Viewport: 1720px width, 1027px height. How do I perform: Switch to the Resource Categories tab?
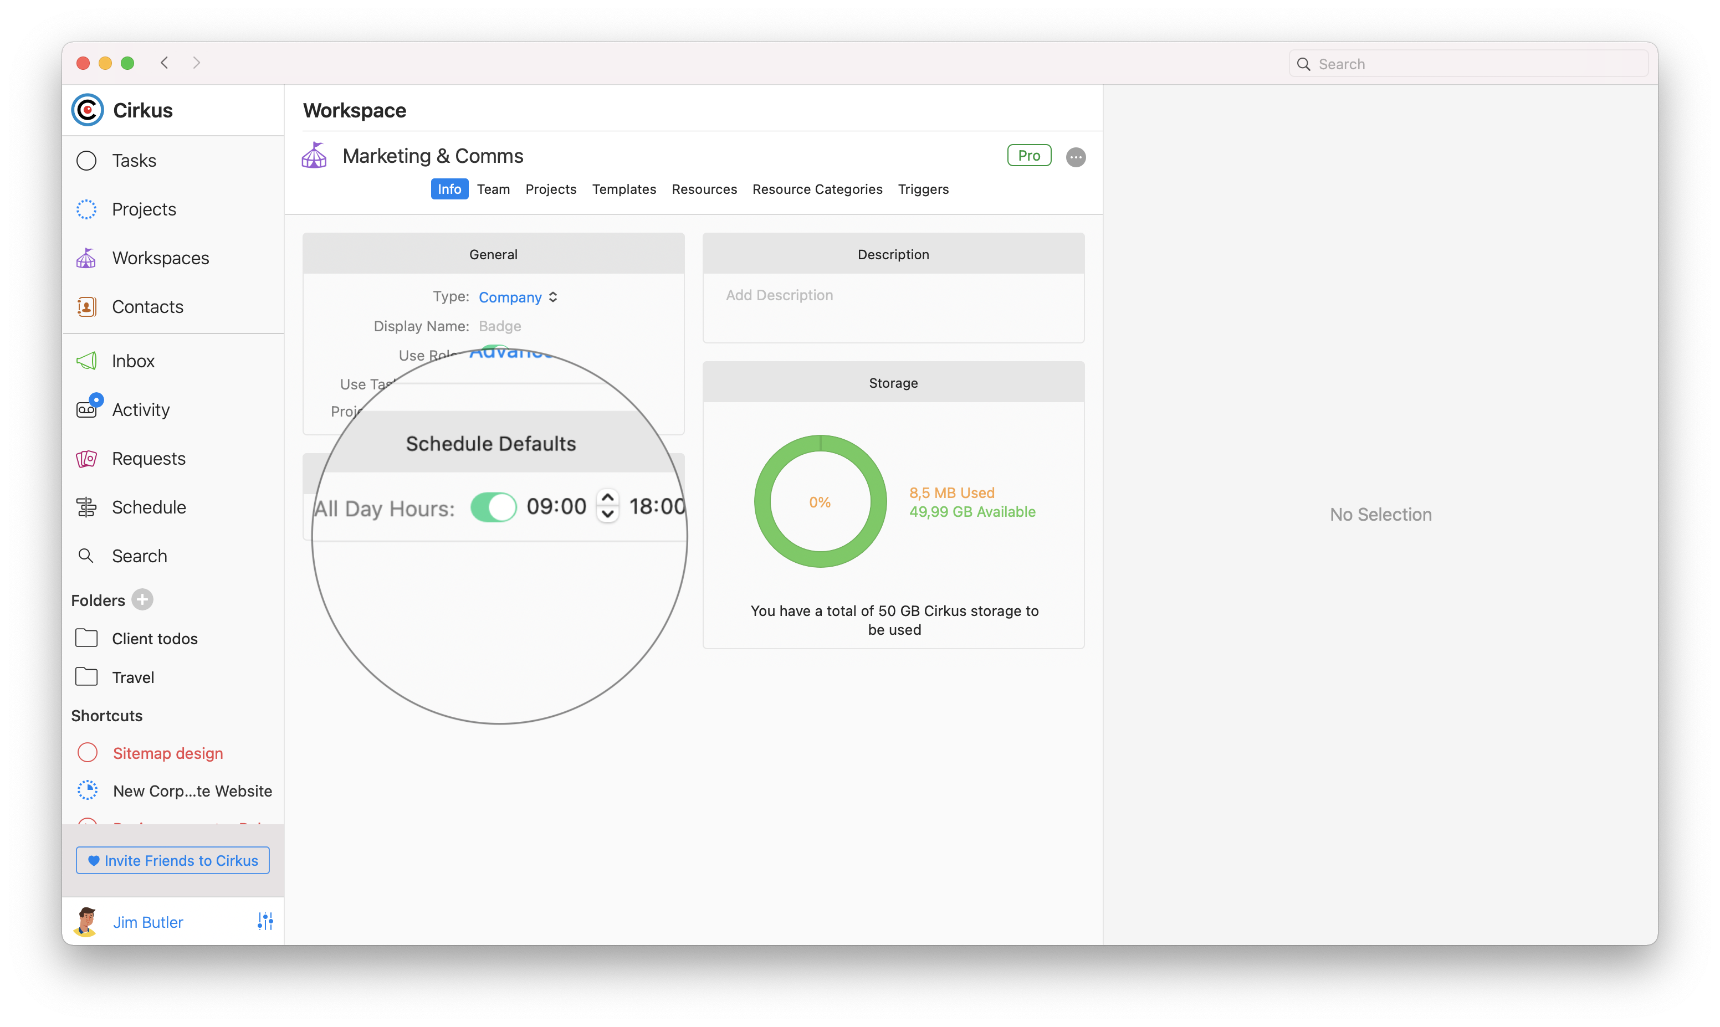(x=817, y=189)
